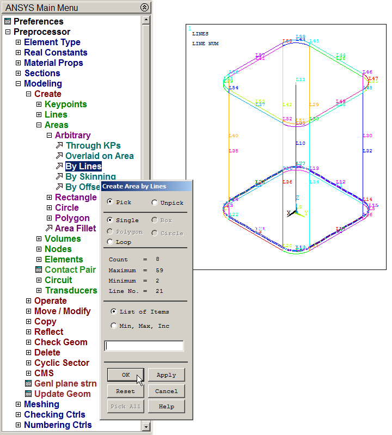Click the Reset button
The height and width of the screenshot is (435, 392).
point(126,391)
